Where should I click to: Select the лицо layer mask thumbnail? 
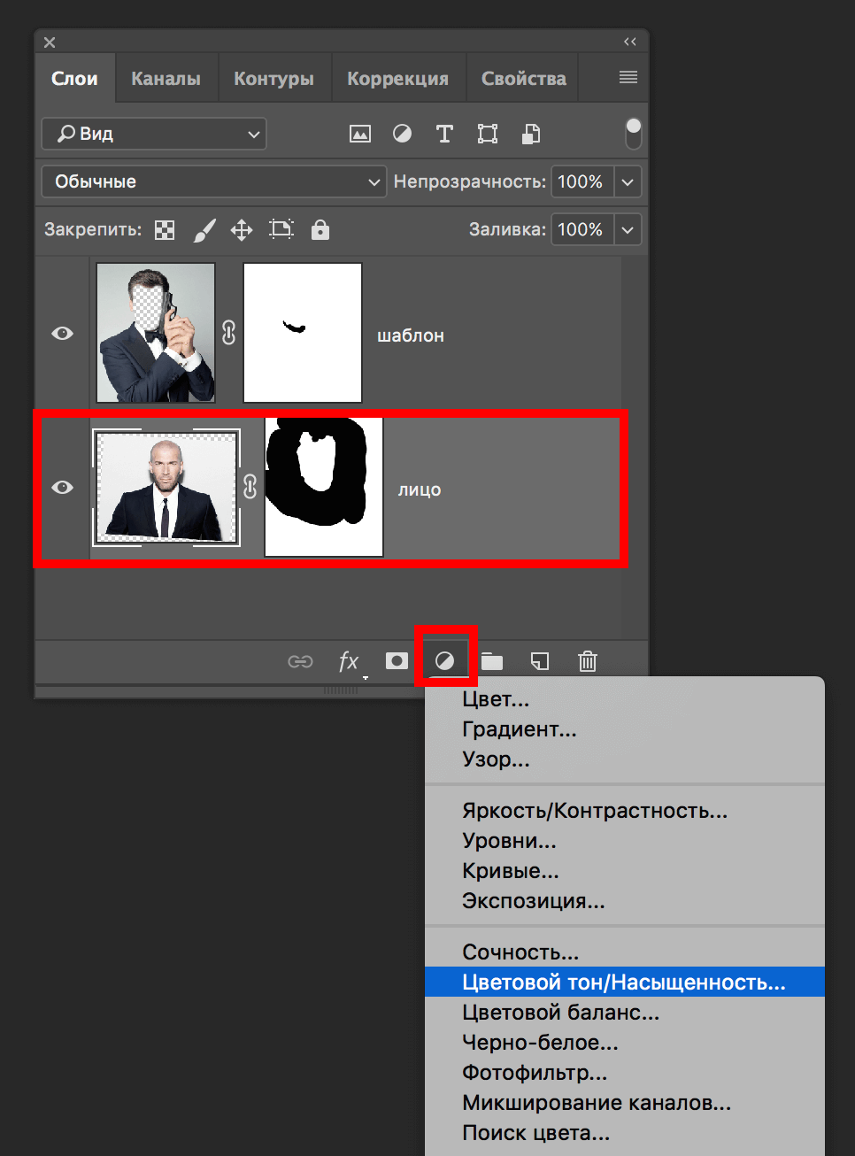(324, 488)
